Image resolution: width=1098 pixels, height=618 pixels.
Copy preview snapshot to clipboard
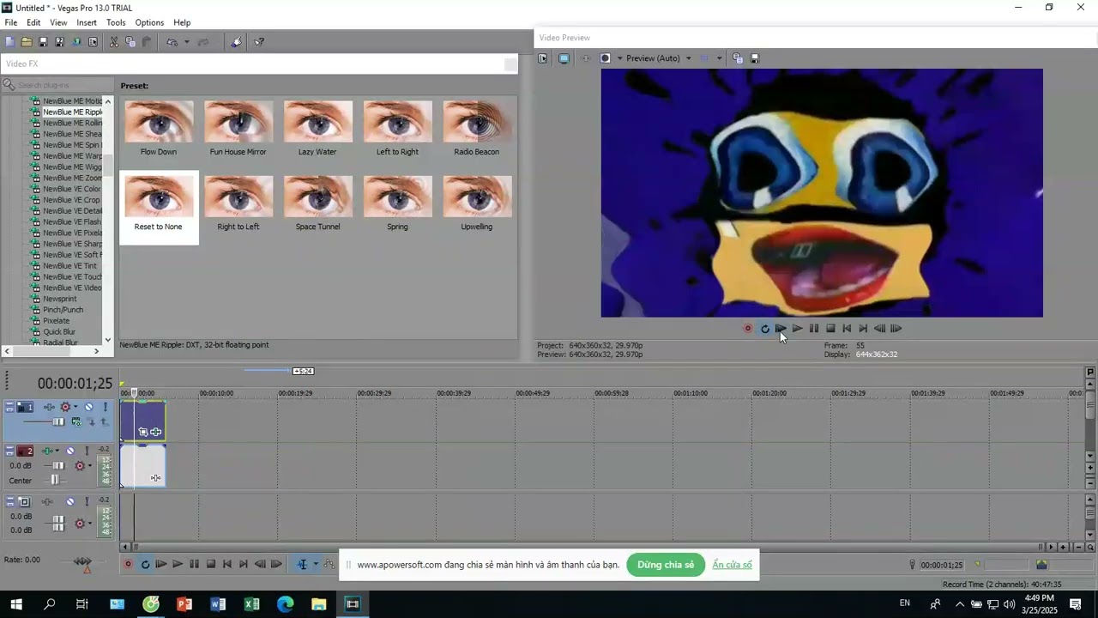pos(738,58)
